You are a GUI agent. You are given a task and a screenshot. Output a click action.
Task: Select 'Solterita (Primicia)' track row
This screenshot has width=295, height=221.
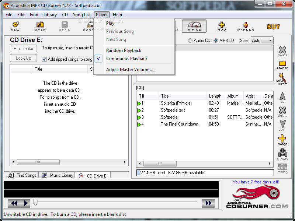205,103
